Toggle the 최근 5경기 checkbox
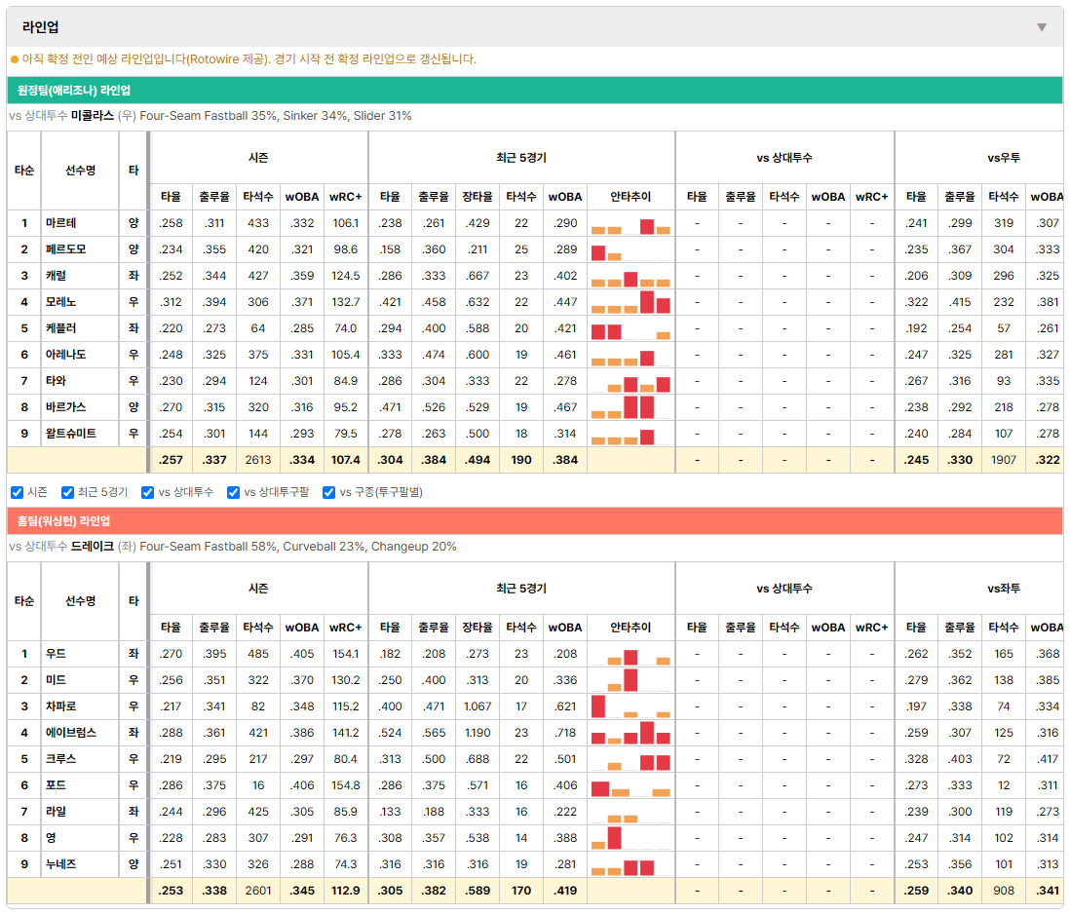Viewport: 1070px width, 915px height. [x=67, y=493]
